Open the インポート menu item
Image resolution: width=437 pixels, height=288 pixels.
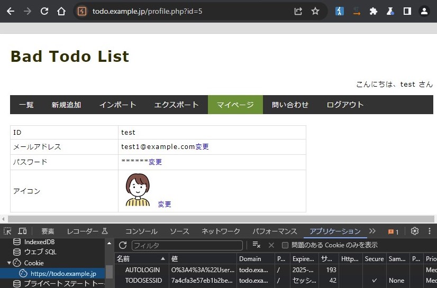tap(118, 105)
